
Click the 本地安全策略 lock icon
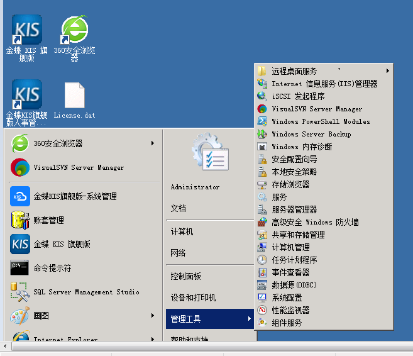[262, 172]
